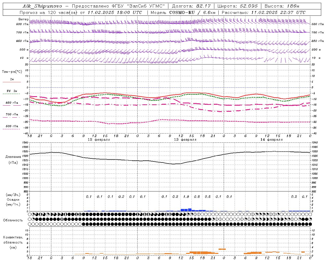This screenshot has width=325, height=260.
Task: Click the 14 февраля date label
Action: [x=271, y=140]
